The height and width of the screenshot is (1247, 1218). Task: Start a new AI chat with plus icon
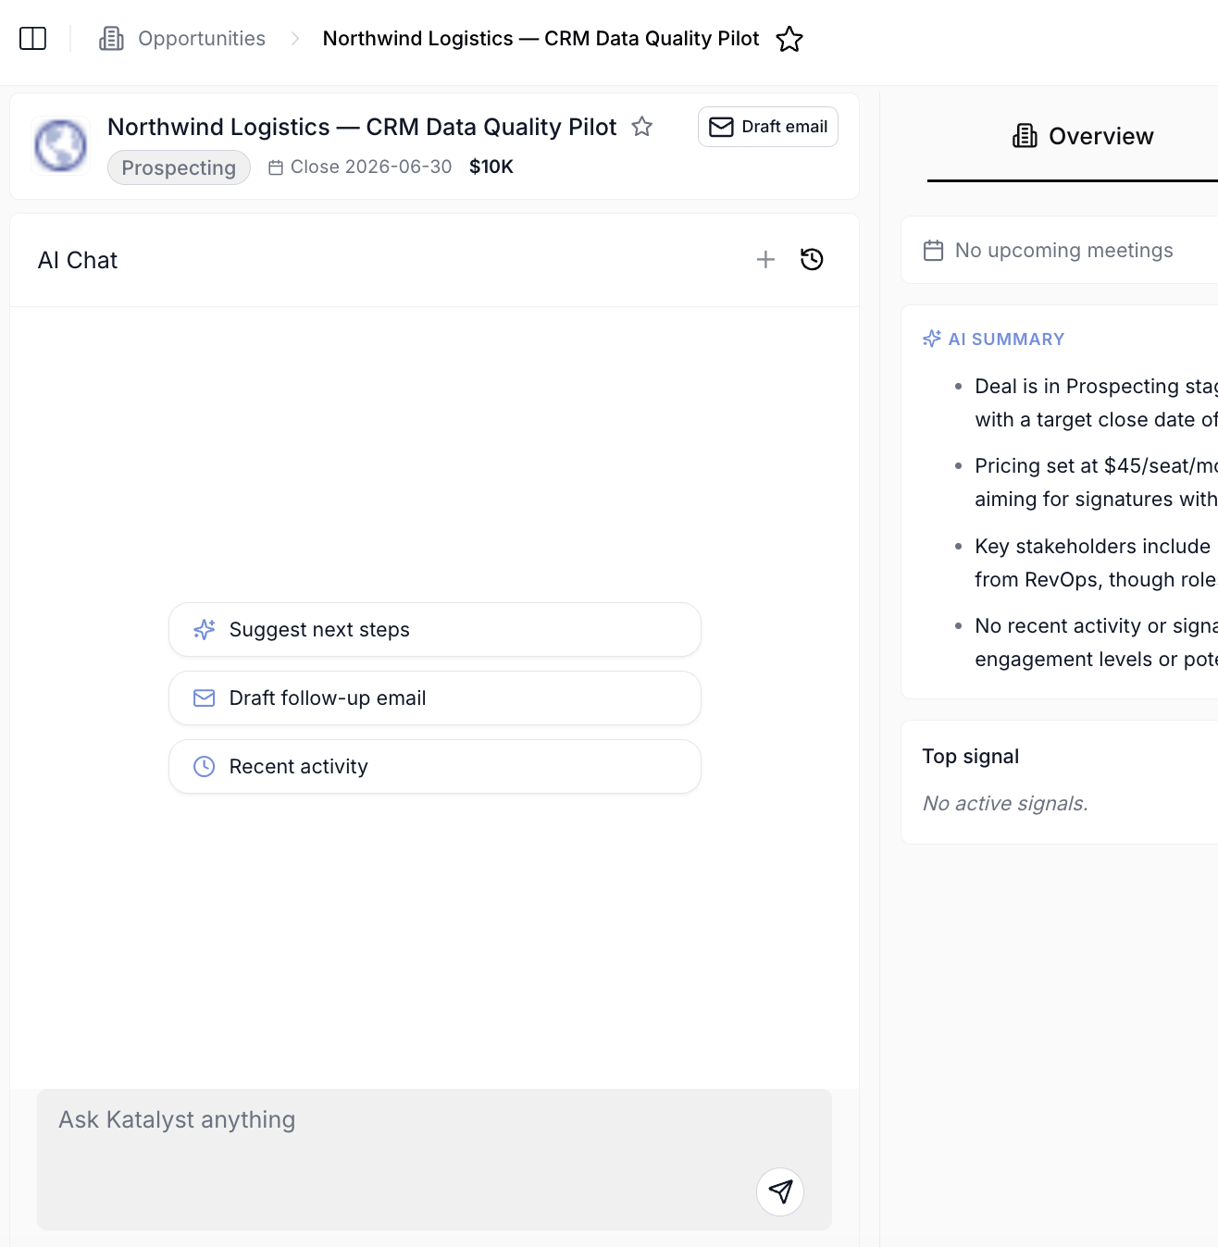(765, 260)
